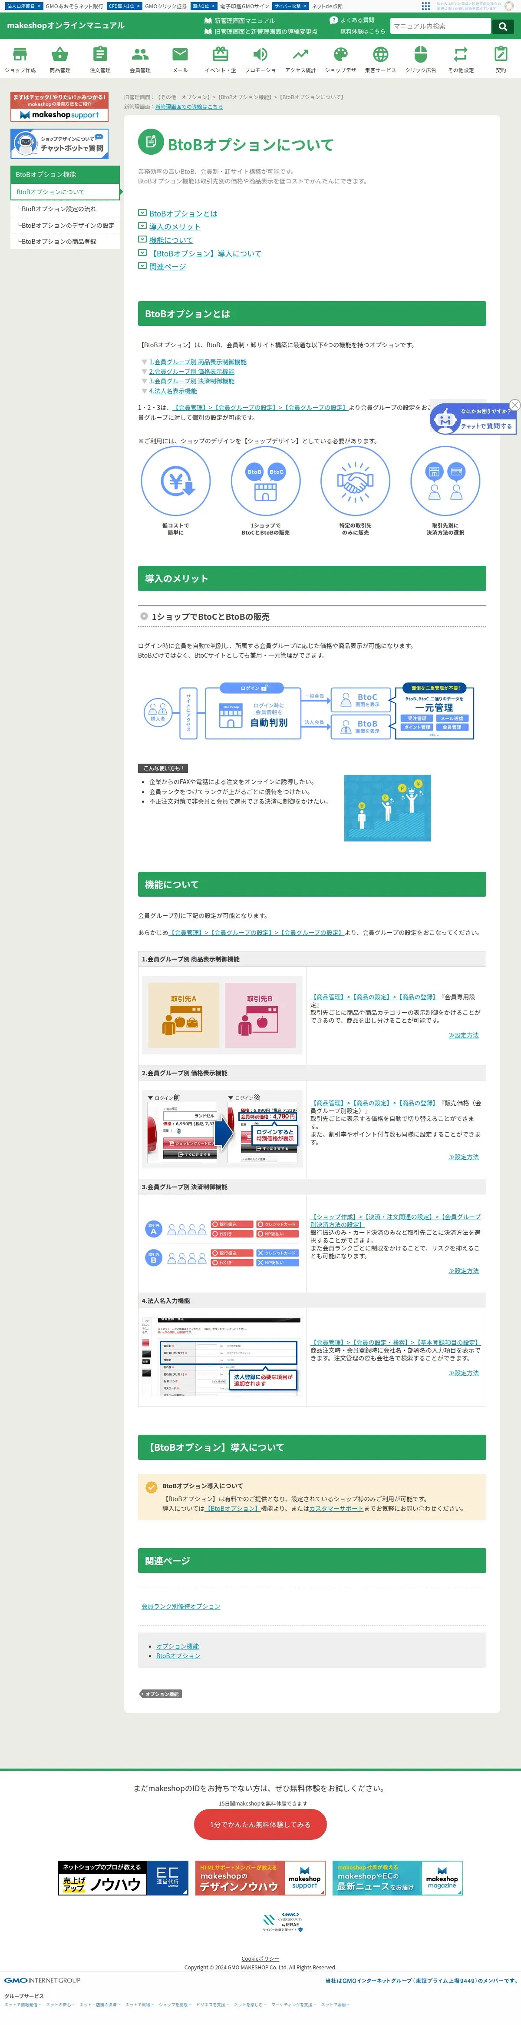This screenshot has height=2025, width=521.
Task: Expand footer ビジネスを支援 group
Action: [x=212, y=2005]
